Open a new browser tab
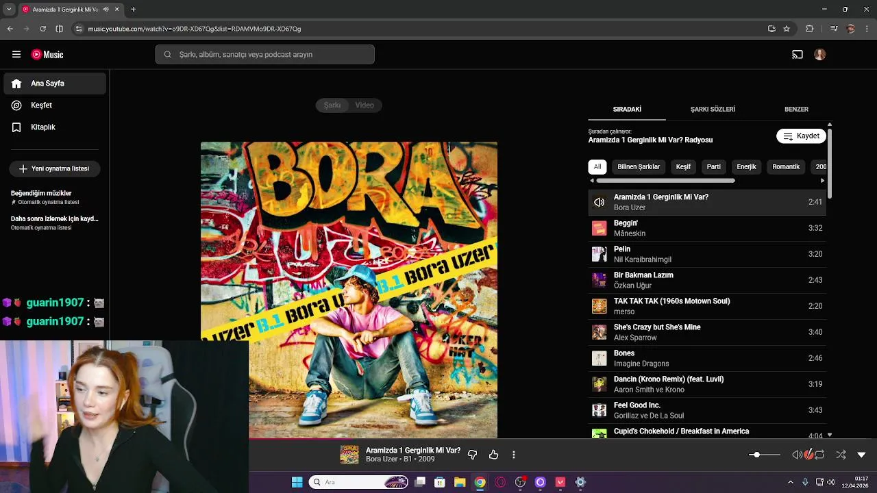Viewport: 877px width, 493px height. tap(133, 9)
